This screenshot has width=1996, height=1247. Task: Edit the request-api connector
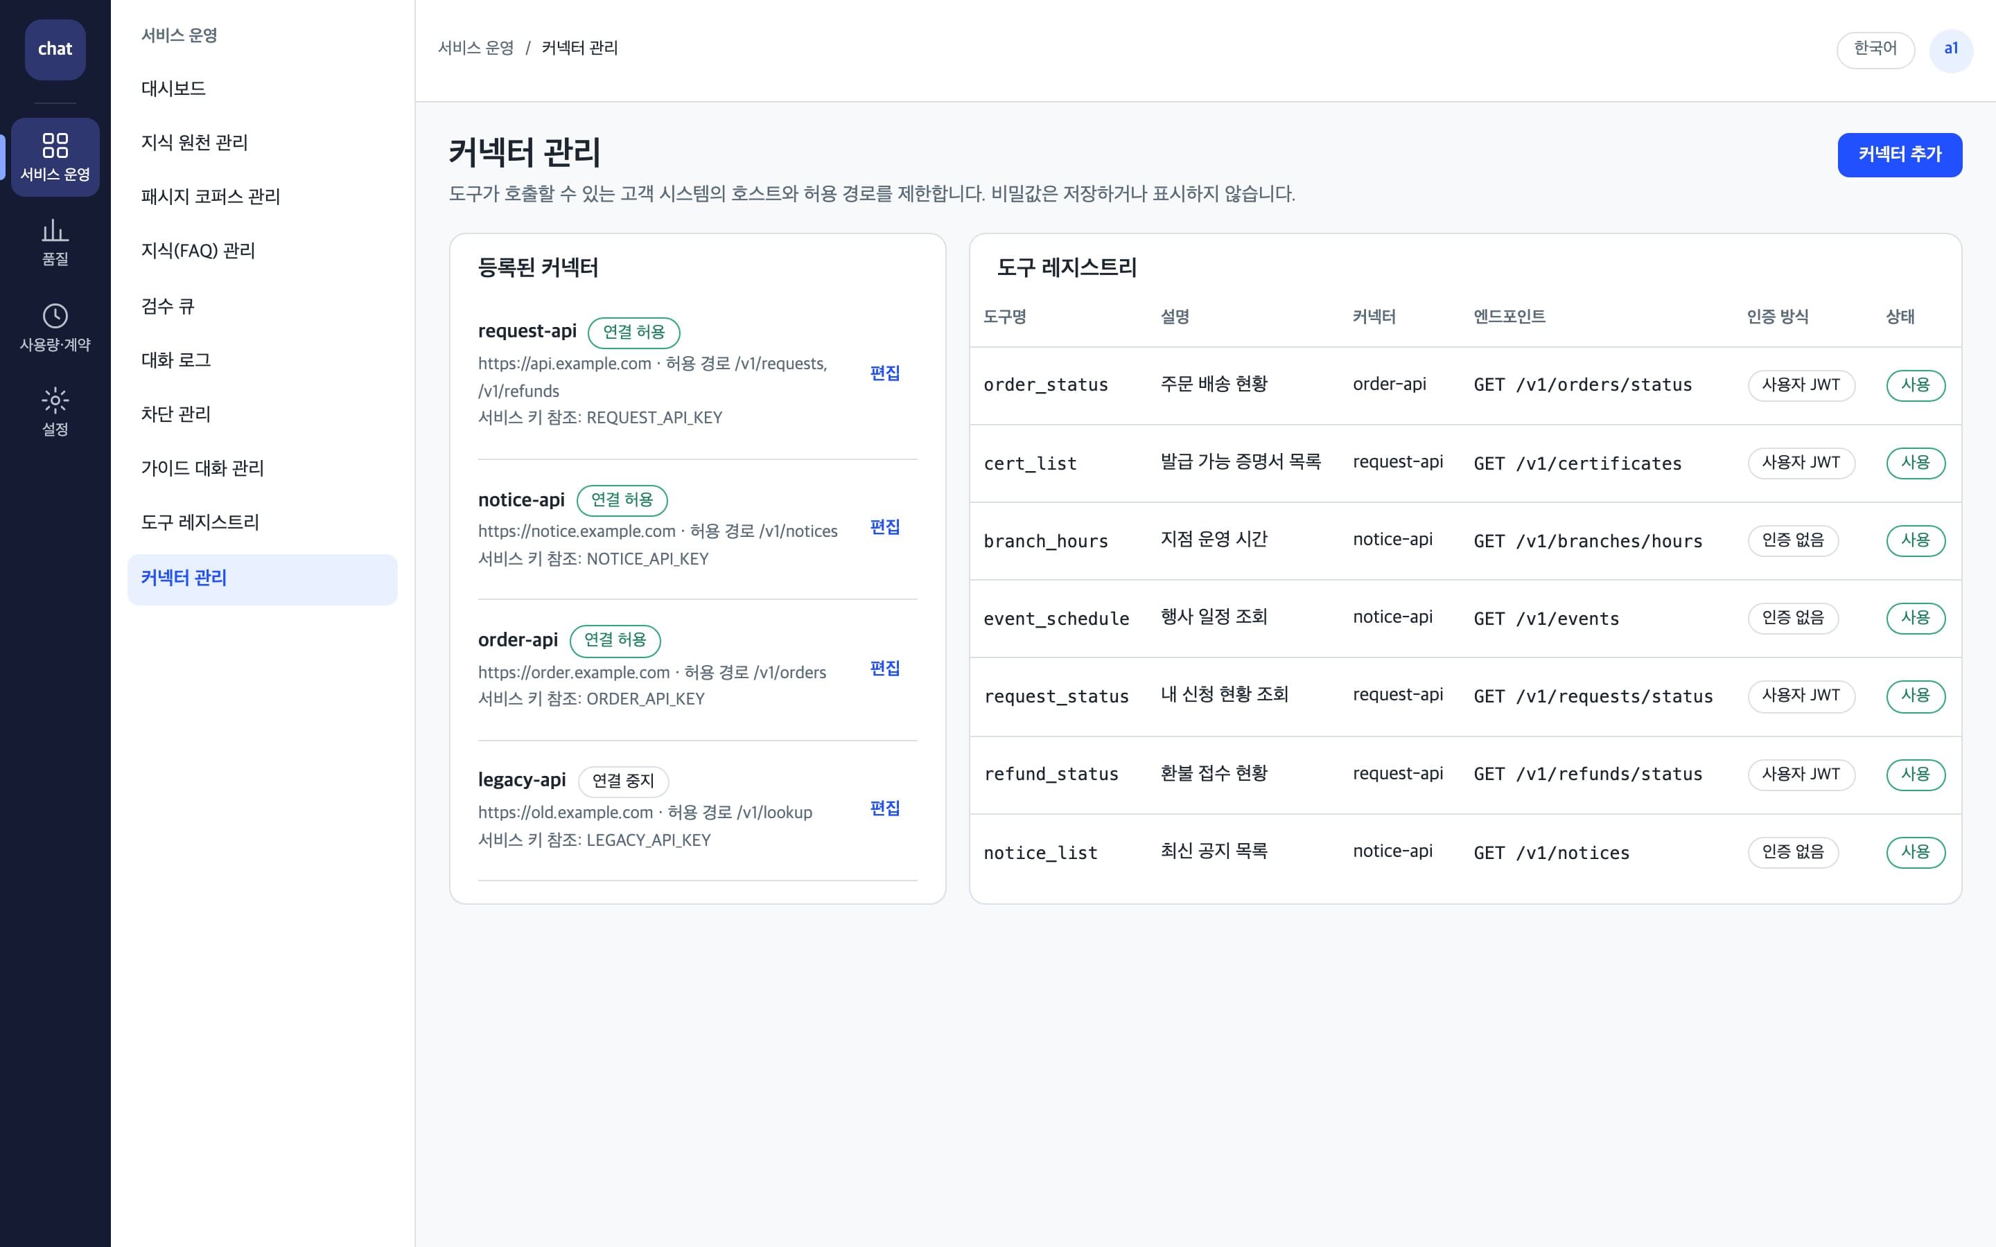coord(885,373)
